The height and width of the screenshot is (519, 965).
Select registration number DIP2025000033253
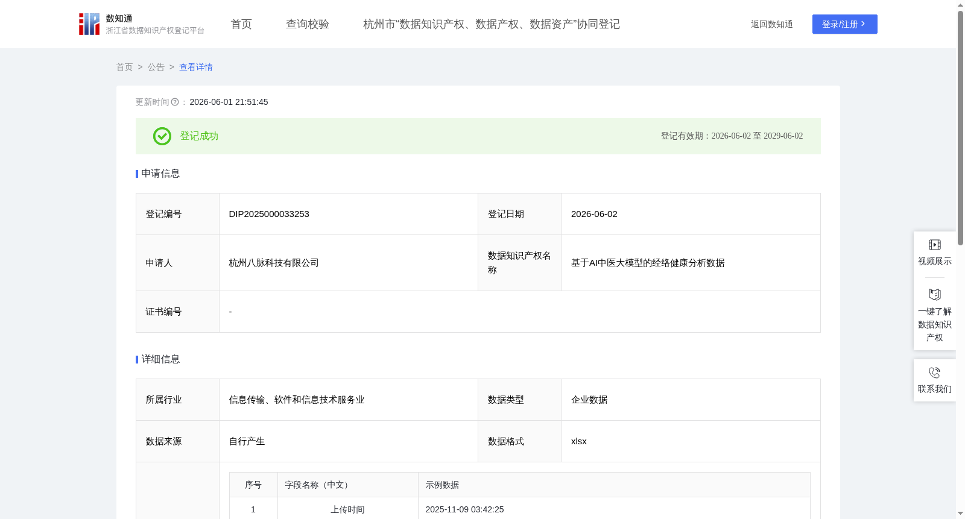(x=269, y=214)
